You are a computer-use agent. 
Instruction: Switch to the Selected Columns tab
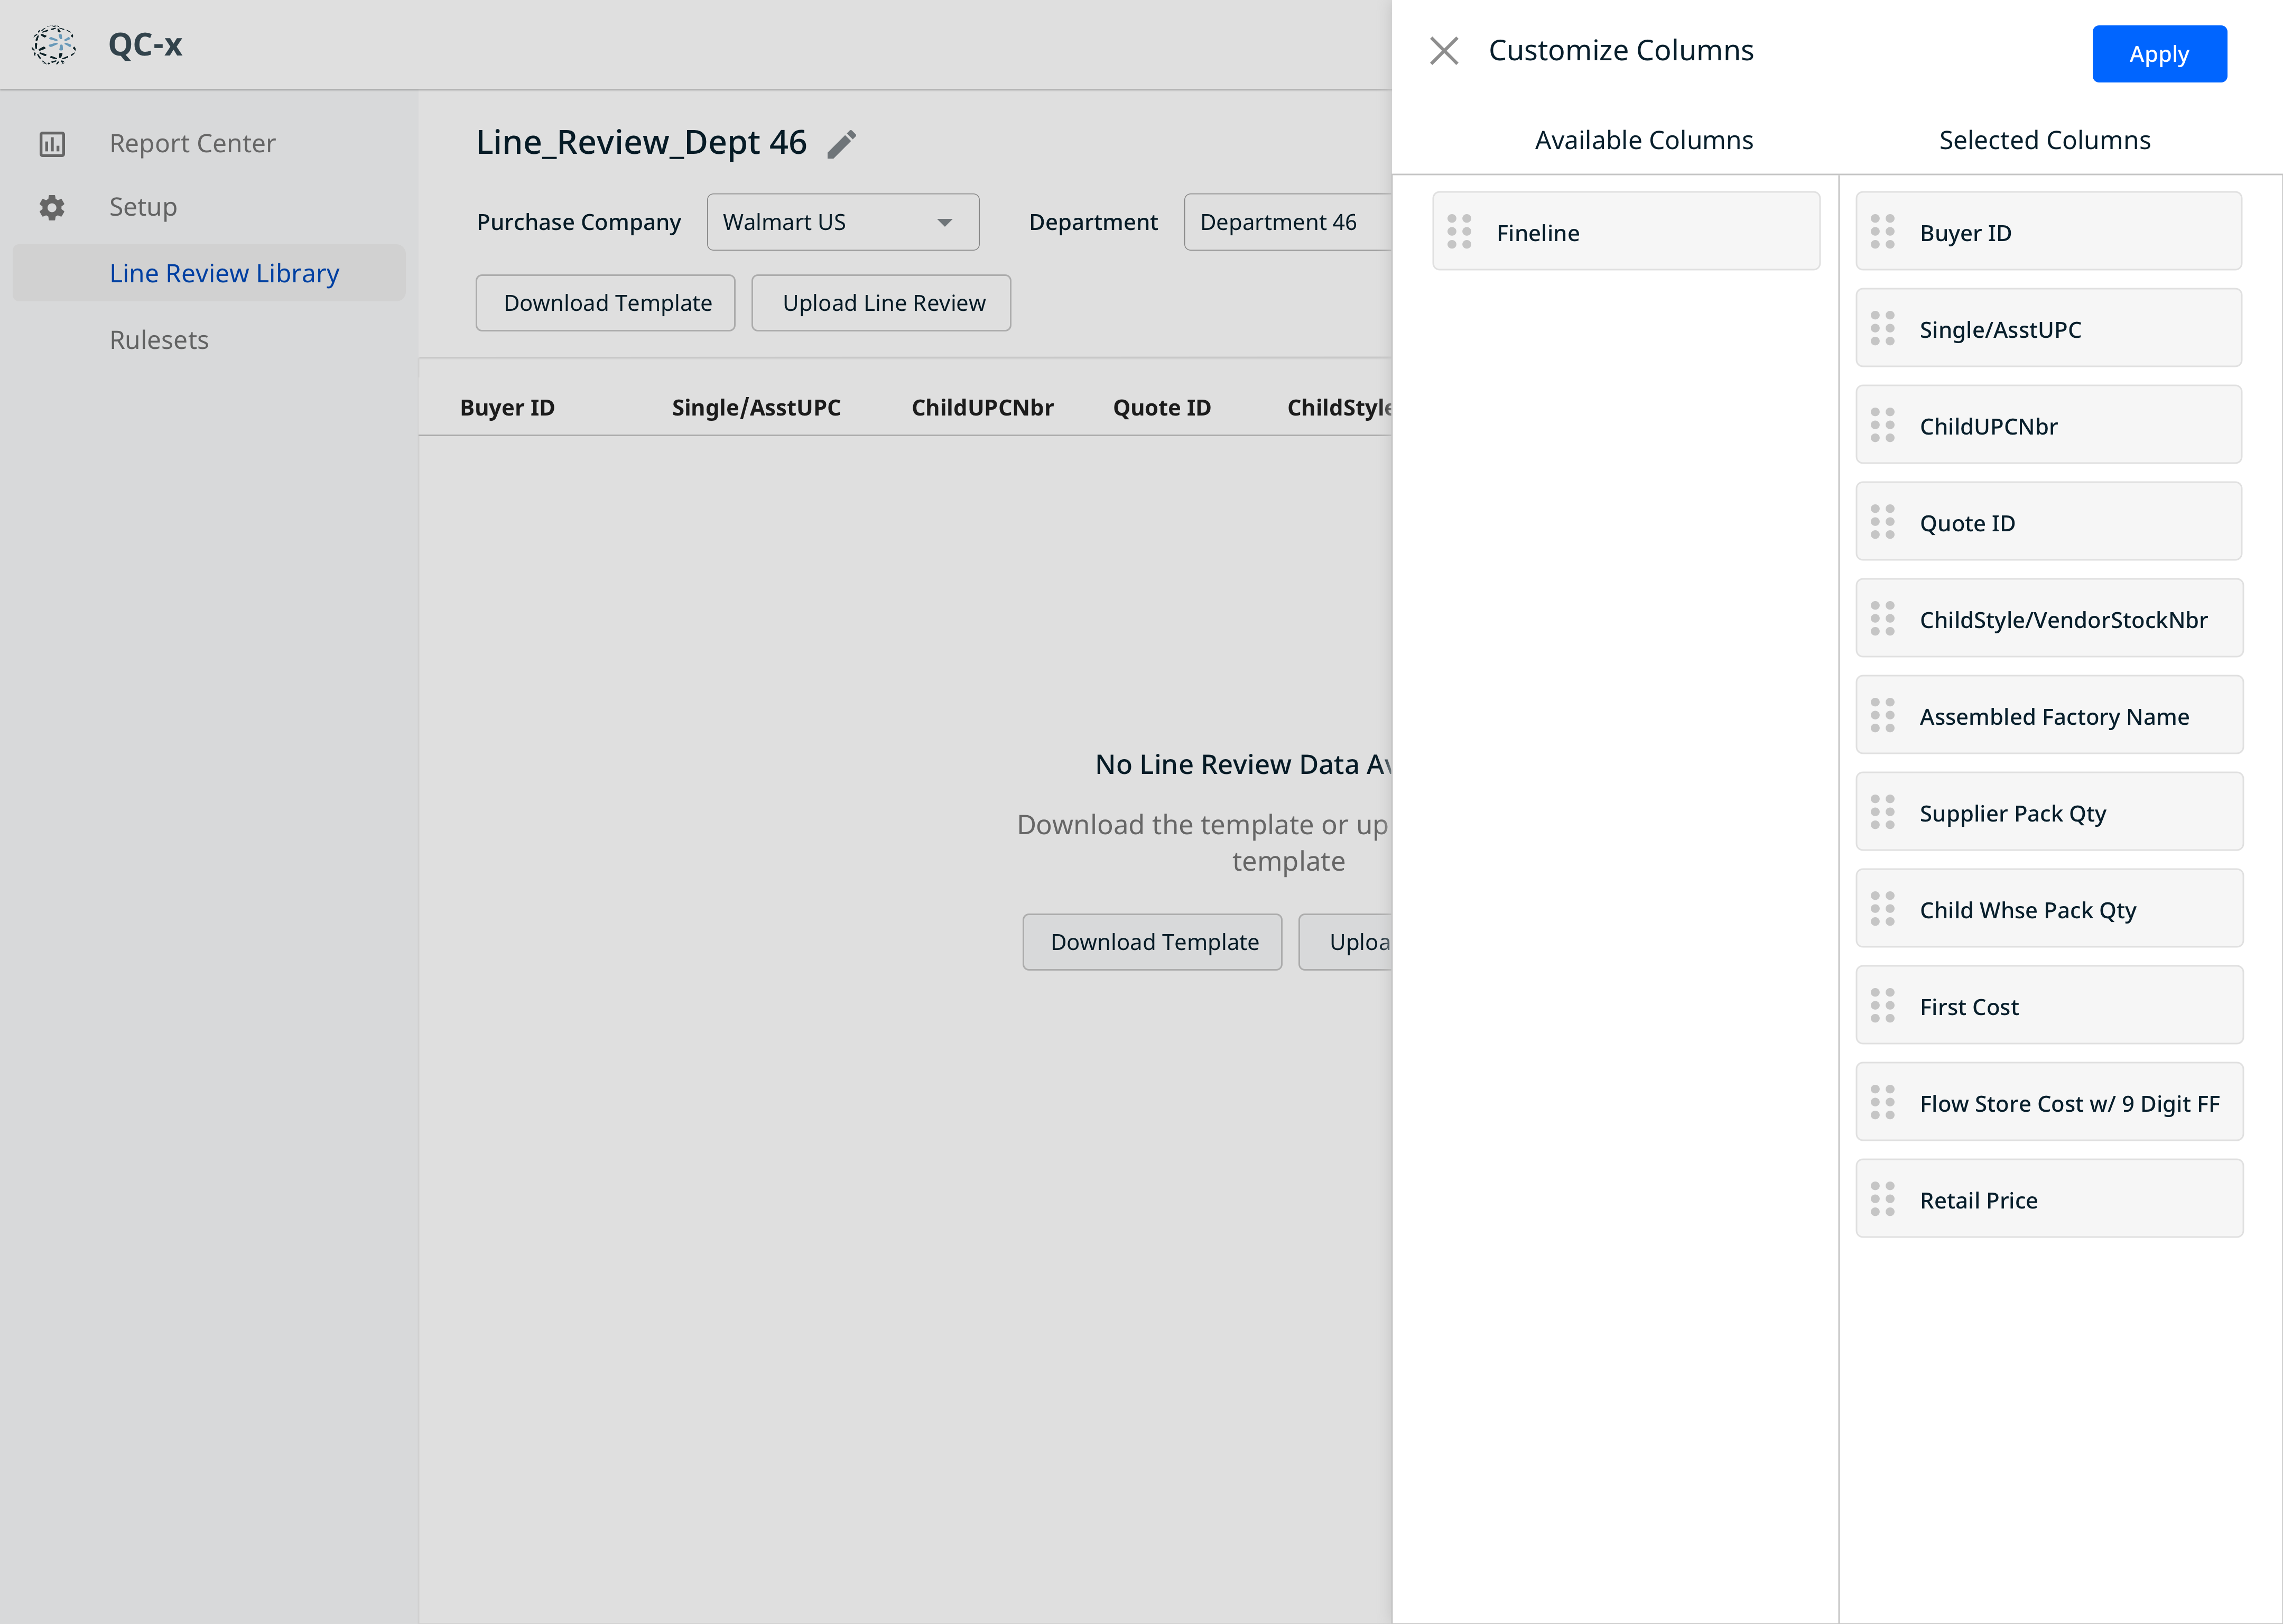click(x=2044, y=139)
